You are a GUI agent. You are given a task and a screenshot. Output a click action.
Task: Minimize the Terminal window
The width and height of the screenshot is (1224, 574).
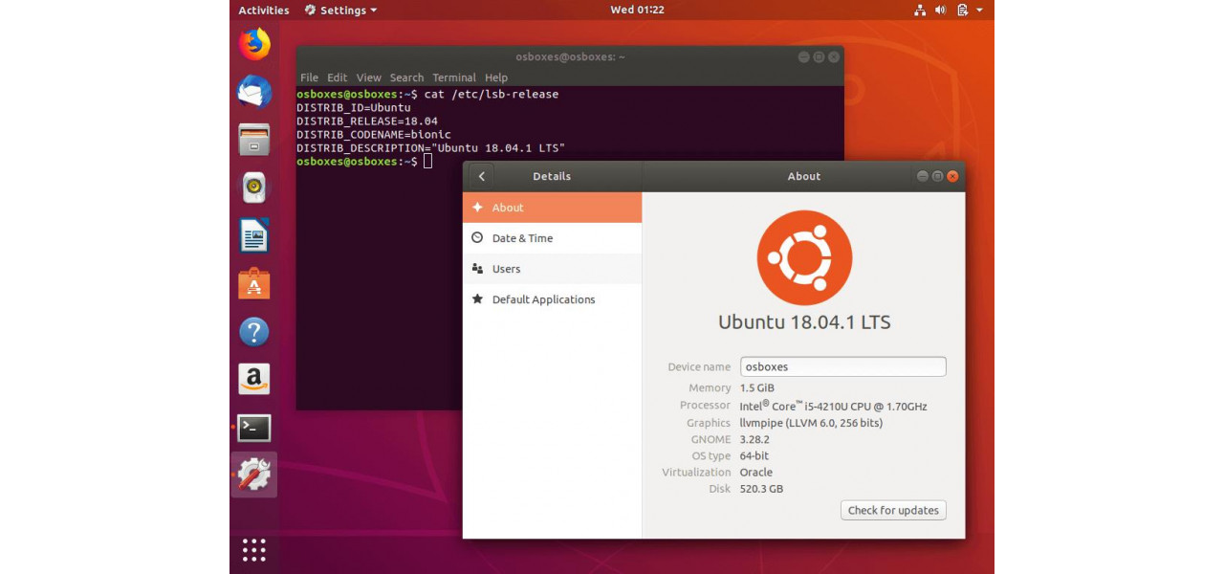tap(804, 57)
